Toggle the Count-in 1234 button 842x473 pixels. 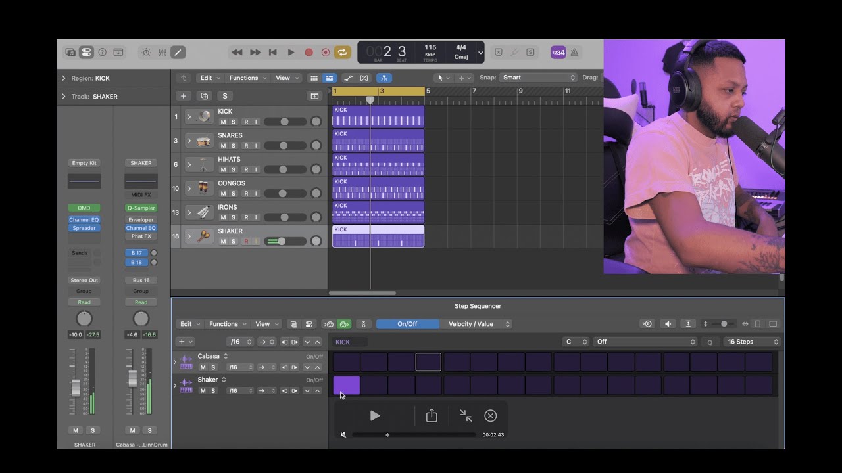tap(558, 53)
